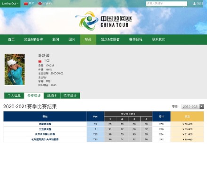This screenshot has width=207, height=180.
Task: Click the T28 position cell
Action: pos(96,134)
